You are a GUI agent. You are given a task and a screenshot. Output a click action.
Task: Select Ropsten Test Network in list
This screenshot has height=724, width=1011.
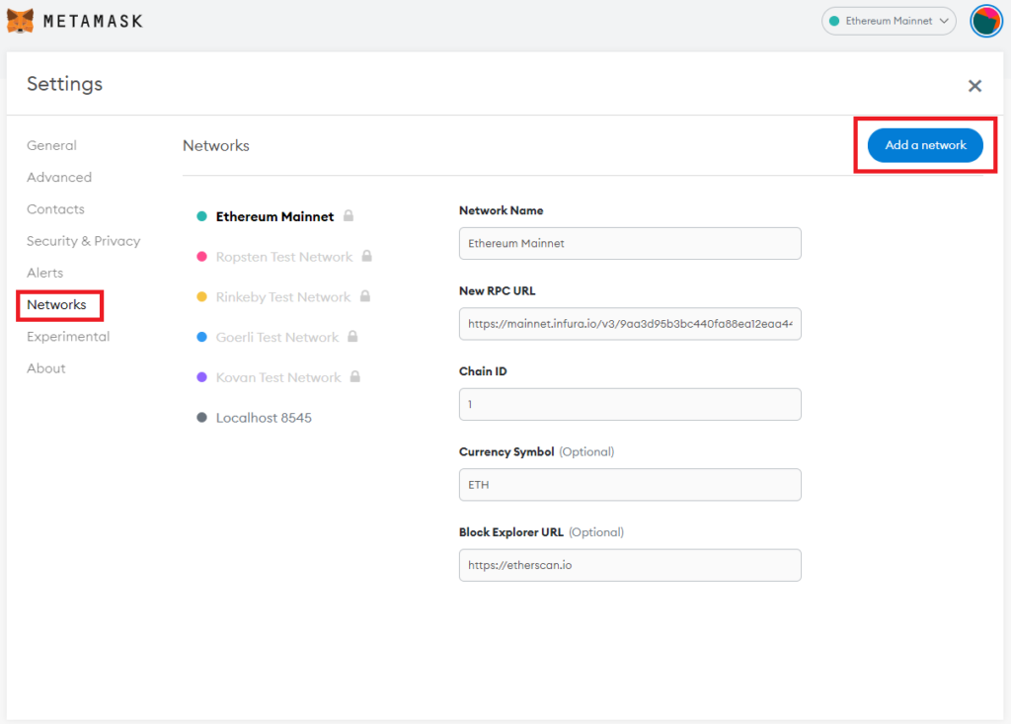point(284,257)
